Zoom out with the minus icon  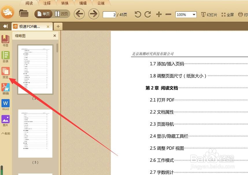pos(168,14)
